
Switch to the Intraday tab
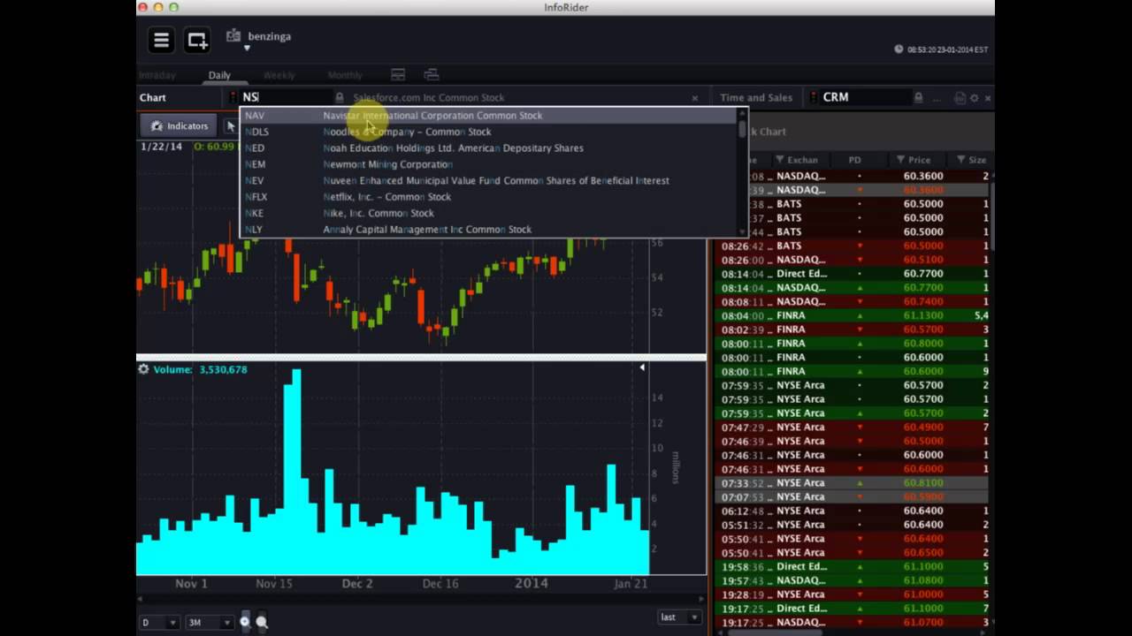pos(157,75)
